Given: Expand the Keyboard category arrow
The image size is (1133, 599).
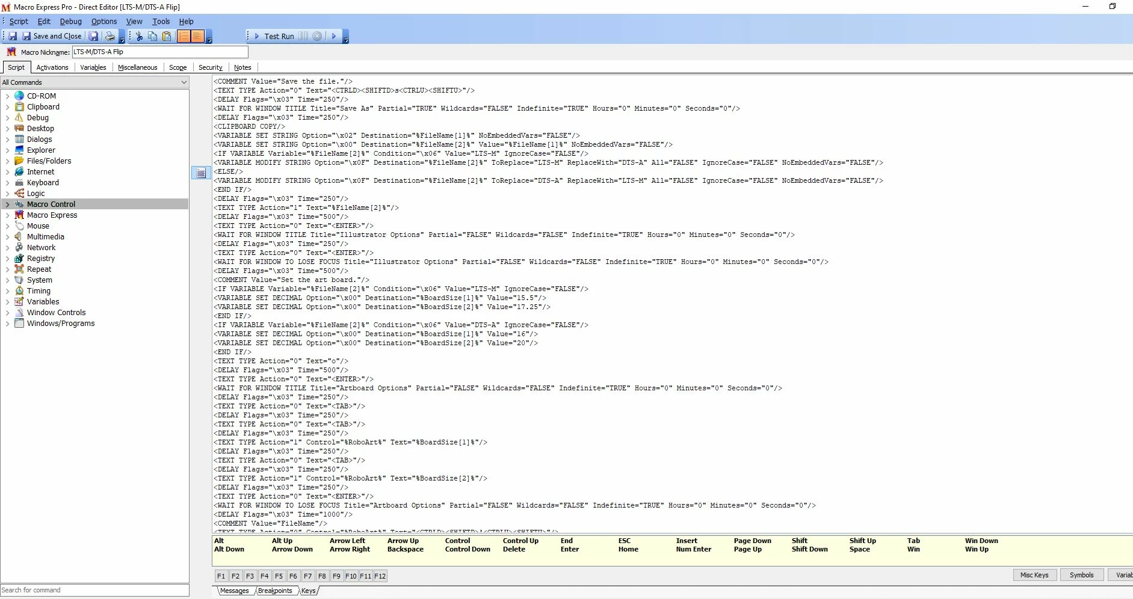Looking at the screenshot, I should coord(7,183).
